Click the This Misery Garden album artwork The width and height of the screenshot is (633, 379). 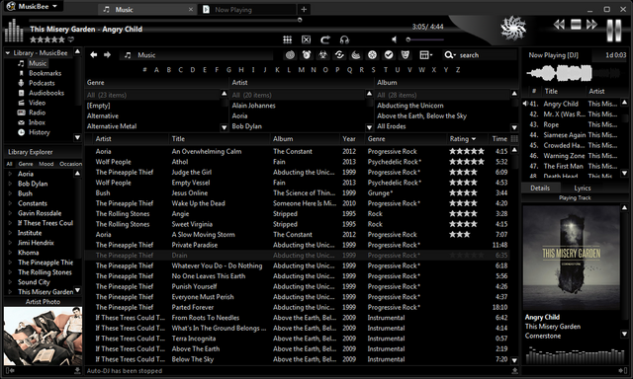(x=572, y=258)
